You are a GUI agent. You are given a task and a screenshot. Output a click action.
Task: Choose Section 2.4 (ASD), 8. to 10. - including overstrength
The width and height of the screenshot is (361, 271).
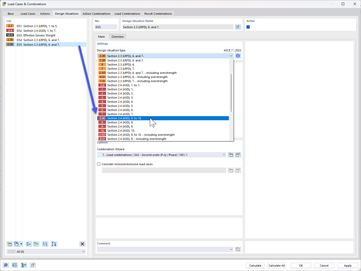163,135
